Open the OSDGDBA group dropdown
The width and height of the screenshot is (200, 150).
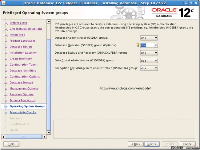149,60
